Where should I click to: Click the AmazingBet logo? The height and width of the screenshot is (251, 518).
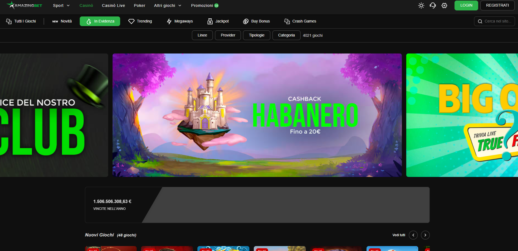tap(24, 5)
